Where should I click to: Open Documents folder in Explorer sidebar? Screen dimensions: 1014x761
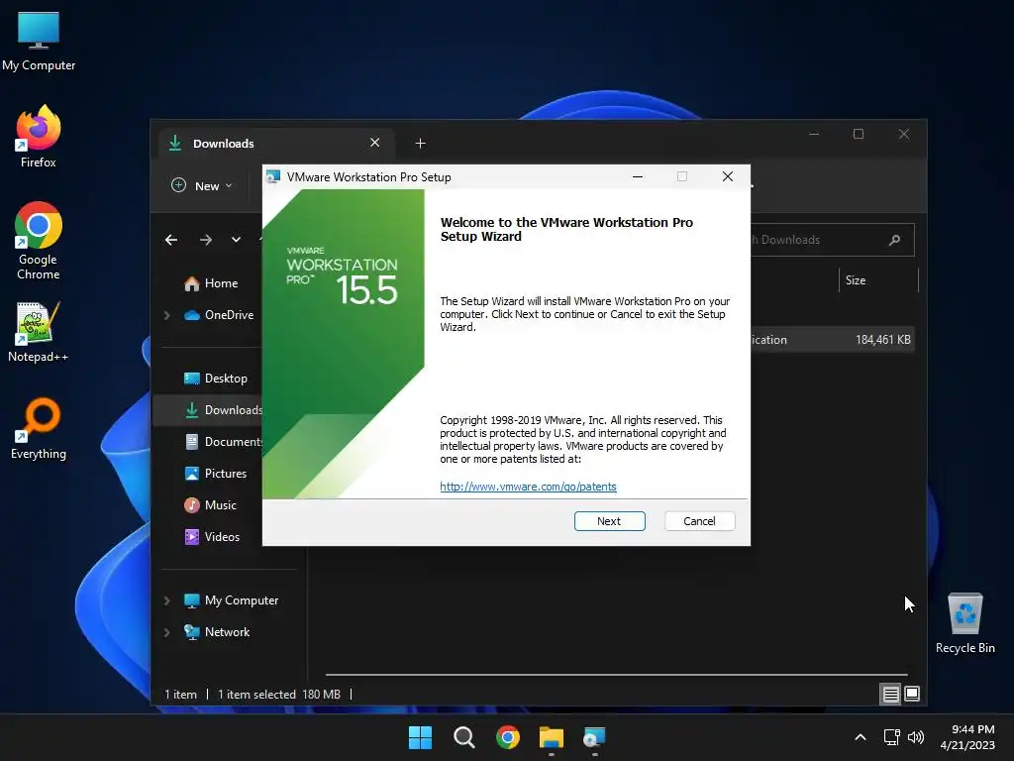224,442
